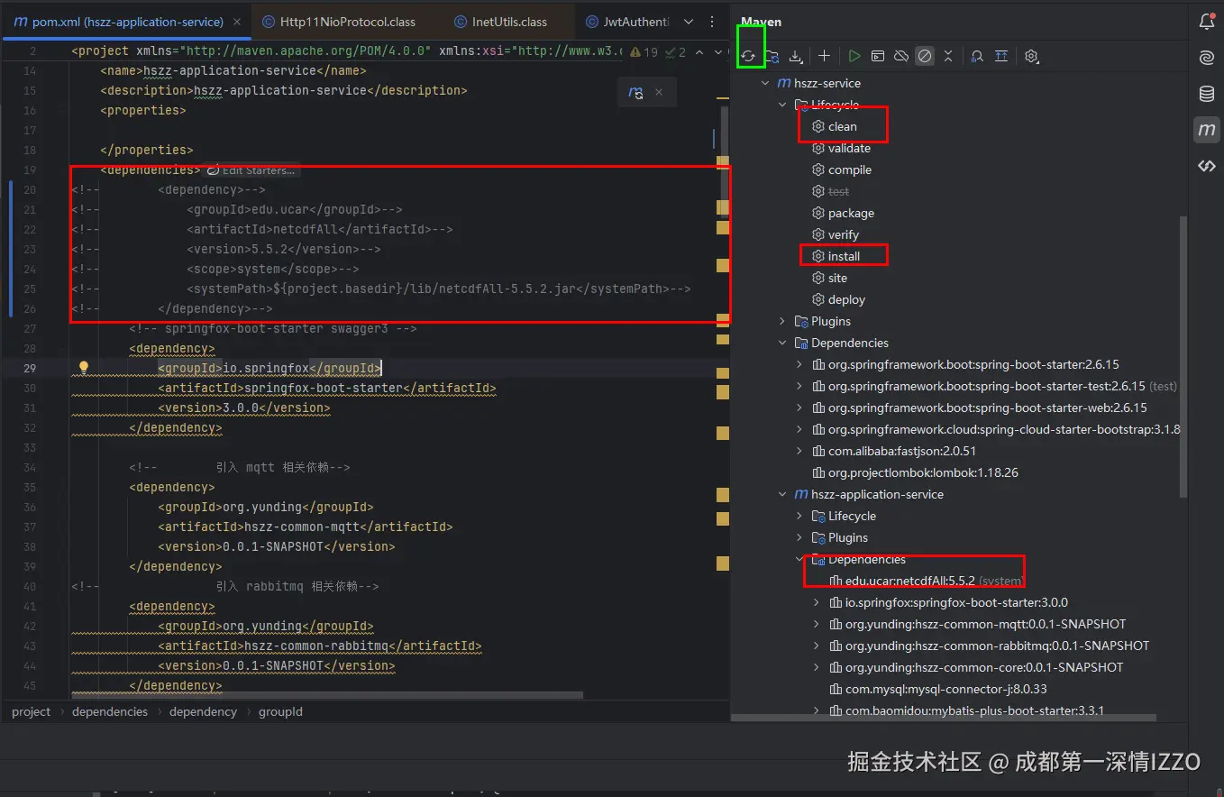
Task: Open warnings inspection indicator showing 19
Action: pos(644,52)
